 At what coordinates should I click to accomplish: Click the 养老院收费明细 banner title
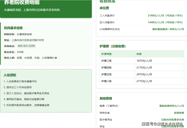click(x=22, y=2)
